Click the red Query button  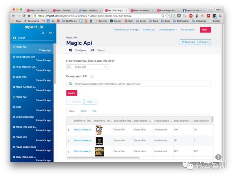[x=72, y=93]
